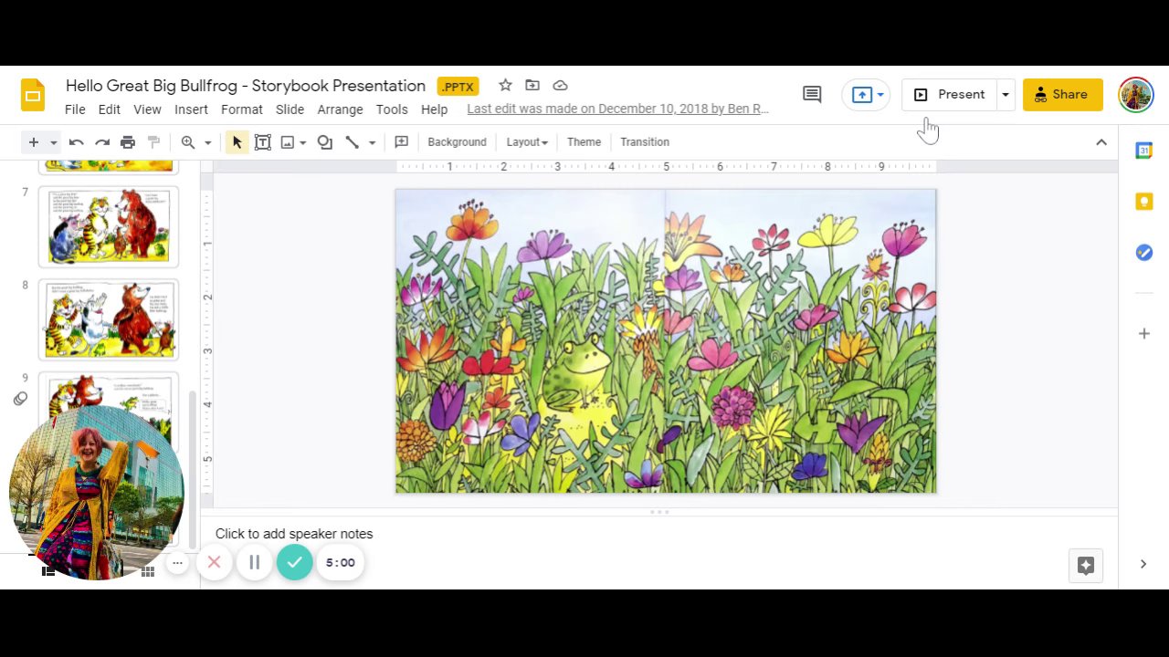Select slide 7 thumbnail
The image size is (1169, 657).
[109, 226]
